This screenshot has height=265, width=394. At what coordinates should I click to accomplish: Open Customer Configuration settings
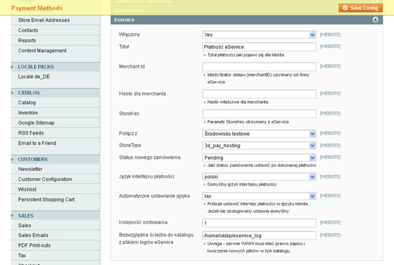coord(55,179)
